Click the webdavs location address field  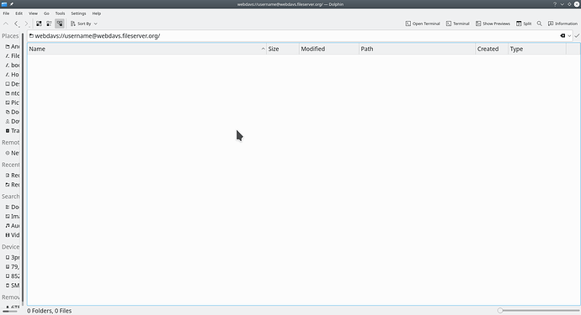(x=293, y=36)
